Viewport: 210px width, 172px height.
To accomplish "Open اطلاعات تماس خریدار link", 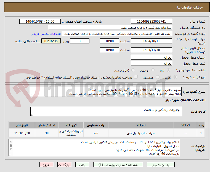I will point(46,34).
